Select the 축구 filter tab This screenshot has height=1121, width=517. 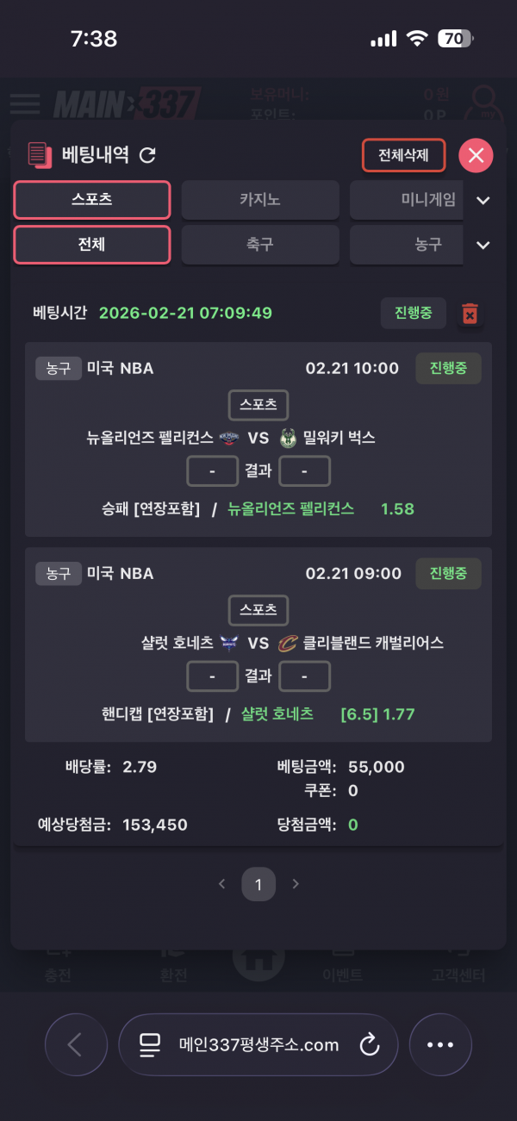coord(260,245)
